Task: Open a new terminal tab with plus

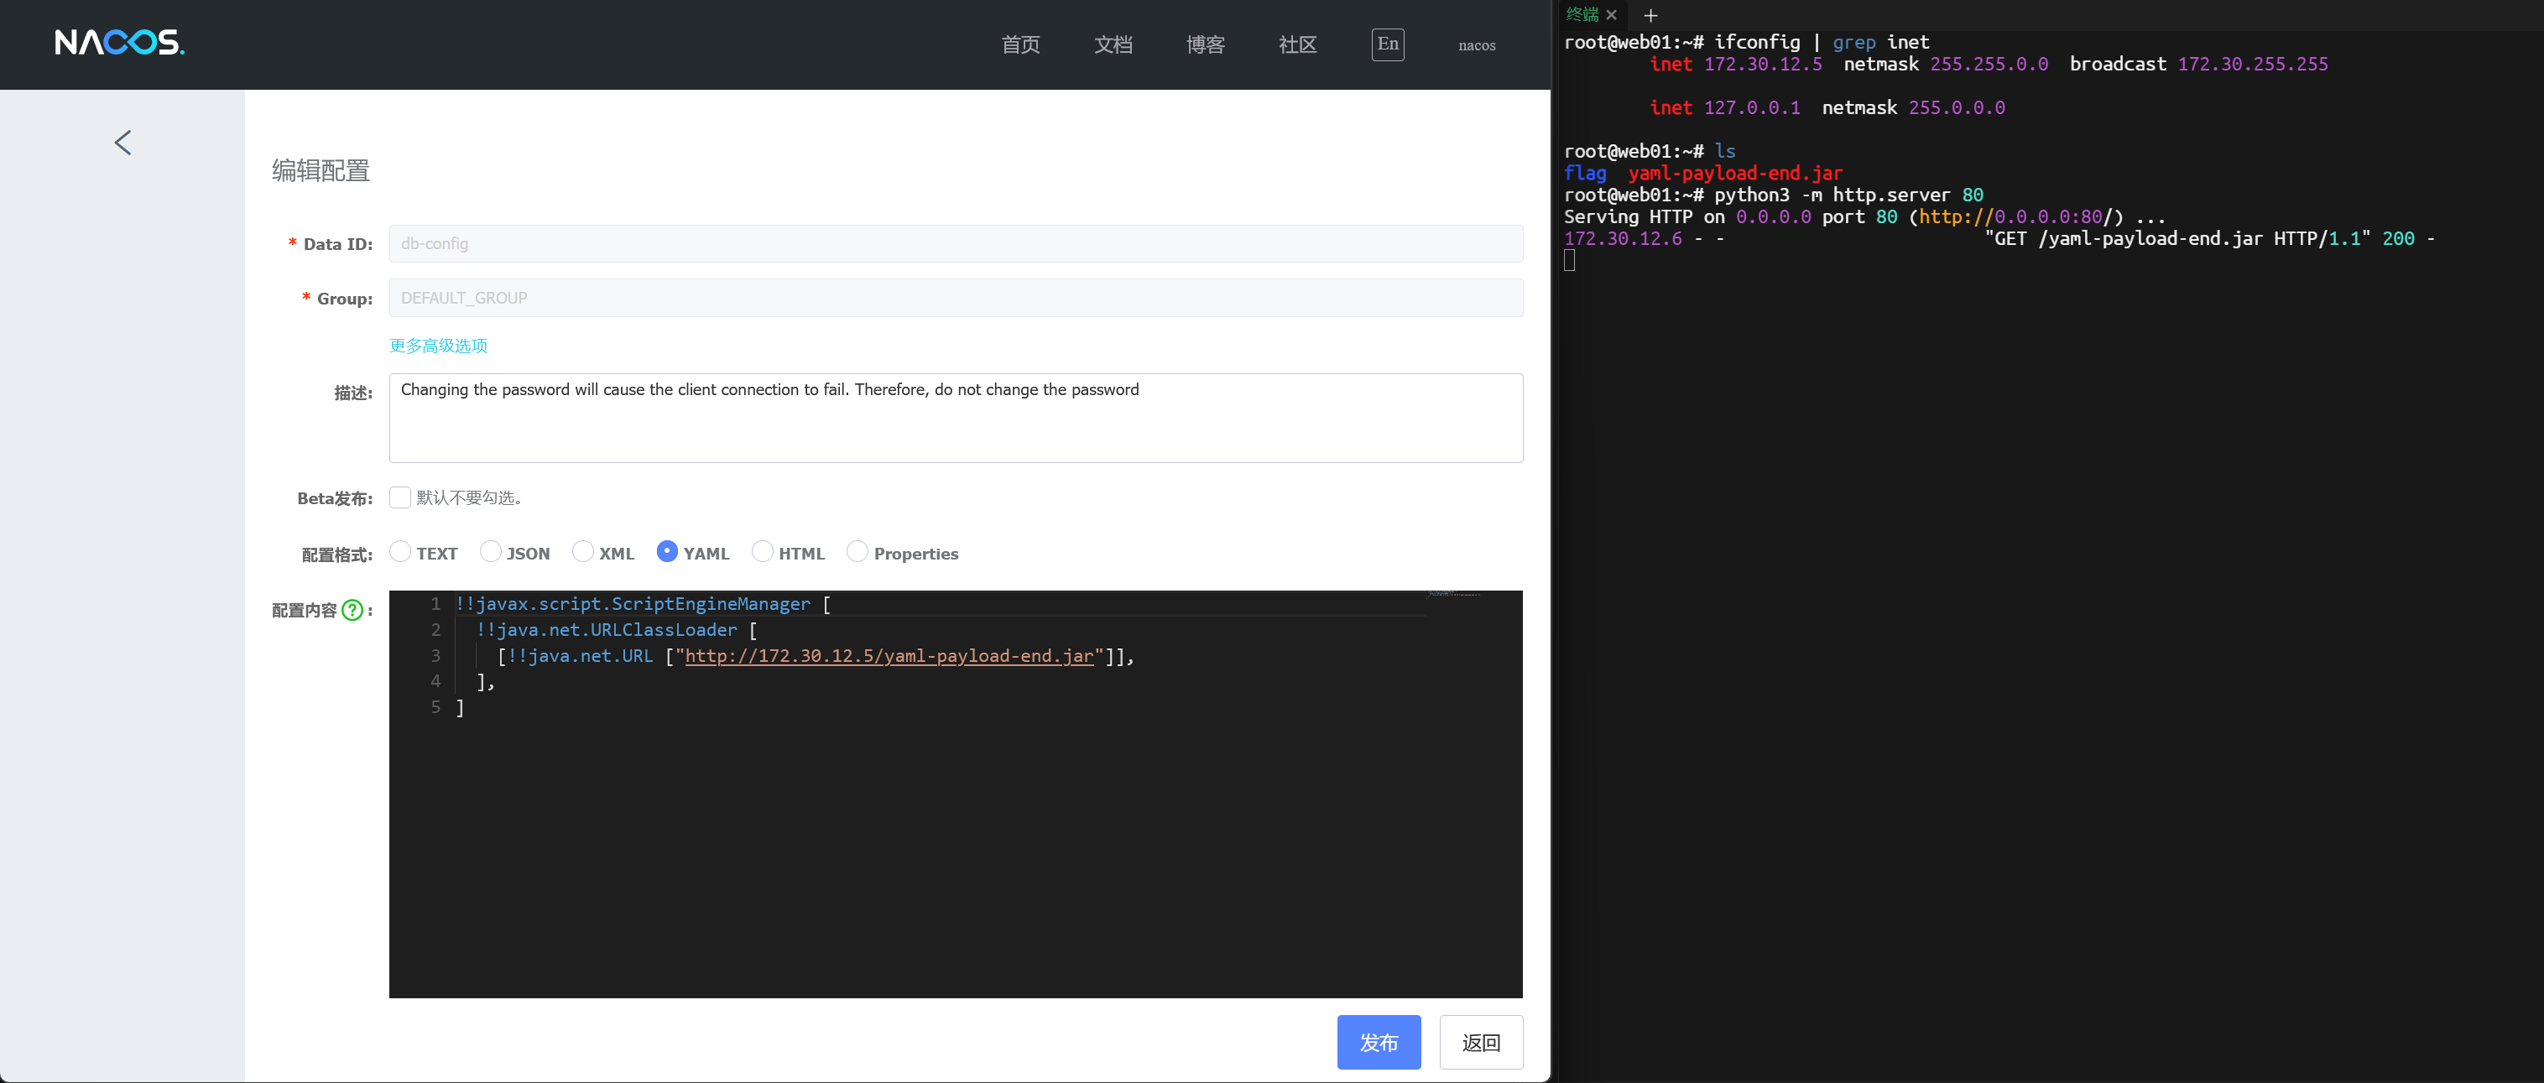Action: tap(1650, 15)
